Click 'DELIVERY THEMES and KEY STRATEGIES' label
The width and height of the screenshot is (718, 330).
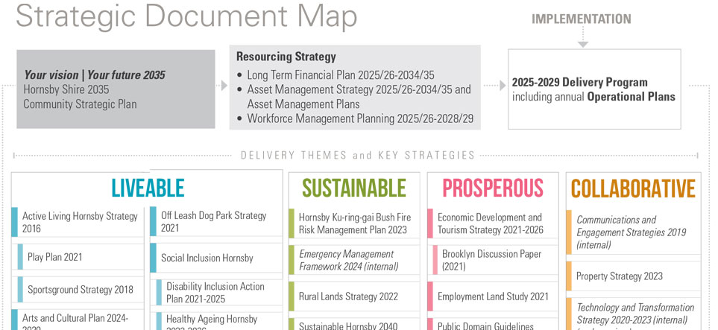(358, 155)
